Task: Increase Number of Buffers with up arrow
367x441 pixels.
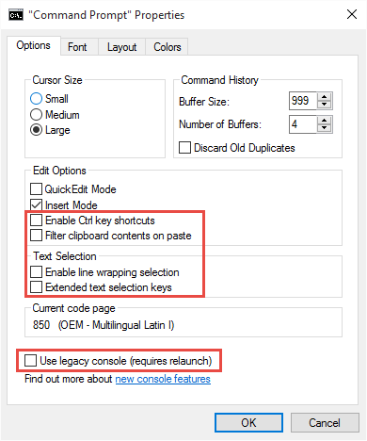Action: (325, 120)
